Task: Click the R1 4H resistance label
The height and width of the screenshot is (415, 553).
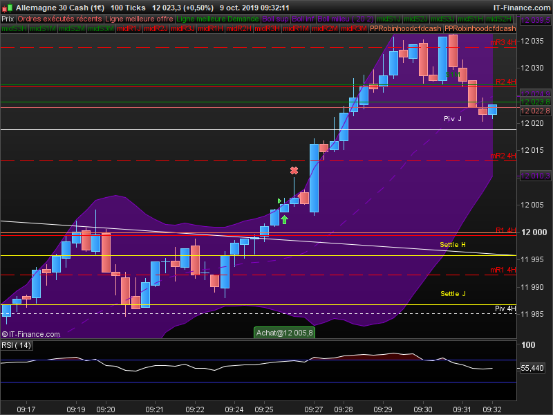Action: coord(506,230)
